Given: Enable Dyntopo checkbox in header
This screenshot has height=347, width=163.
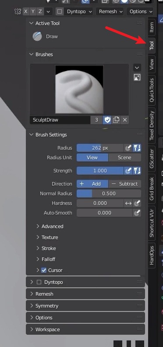Looking at the screenshot, I should click(59, 11).
